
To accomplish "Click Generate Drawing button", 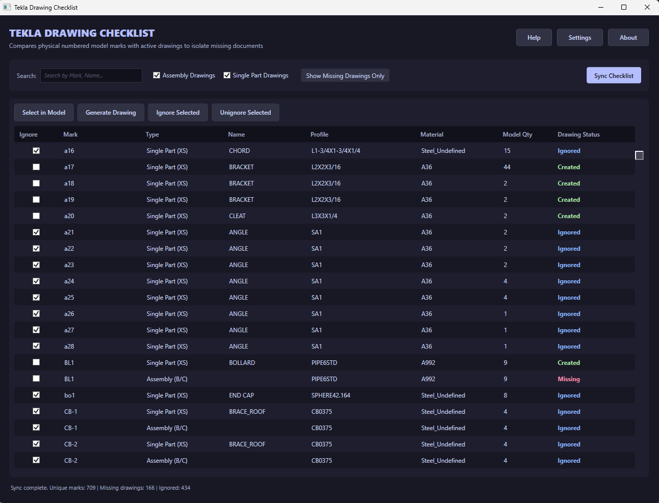I will 111,113.
